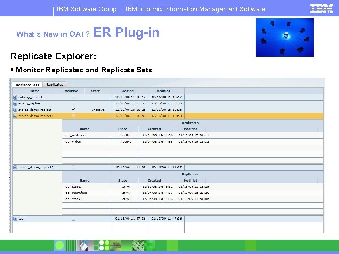The width and height of the screenshot is (339, 254).
Task: Click Modified date of repl_customer
Action: 194,135
